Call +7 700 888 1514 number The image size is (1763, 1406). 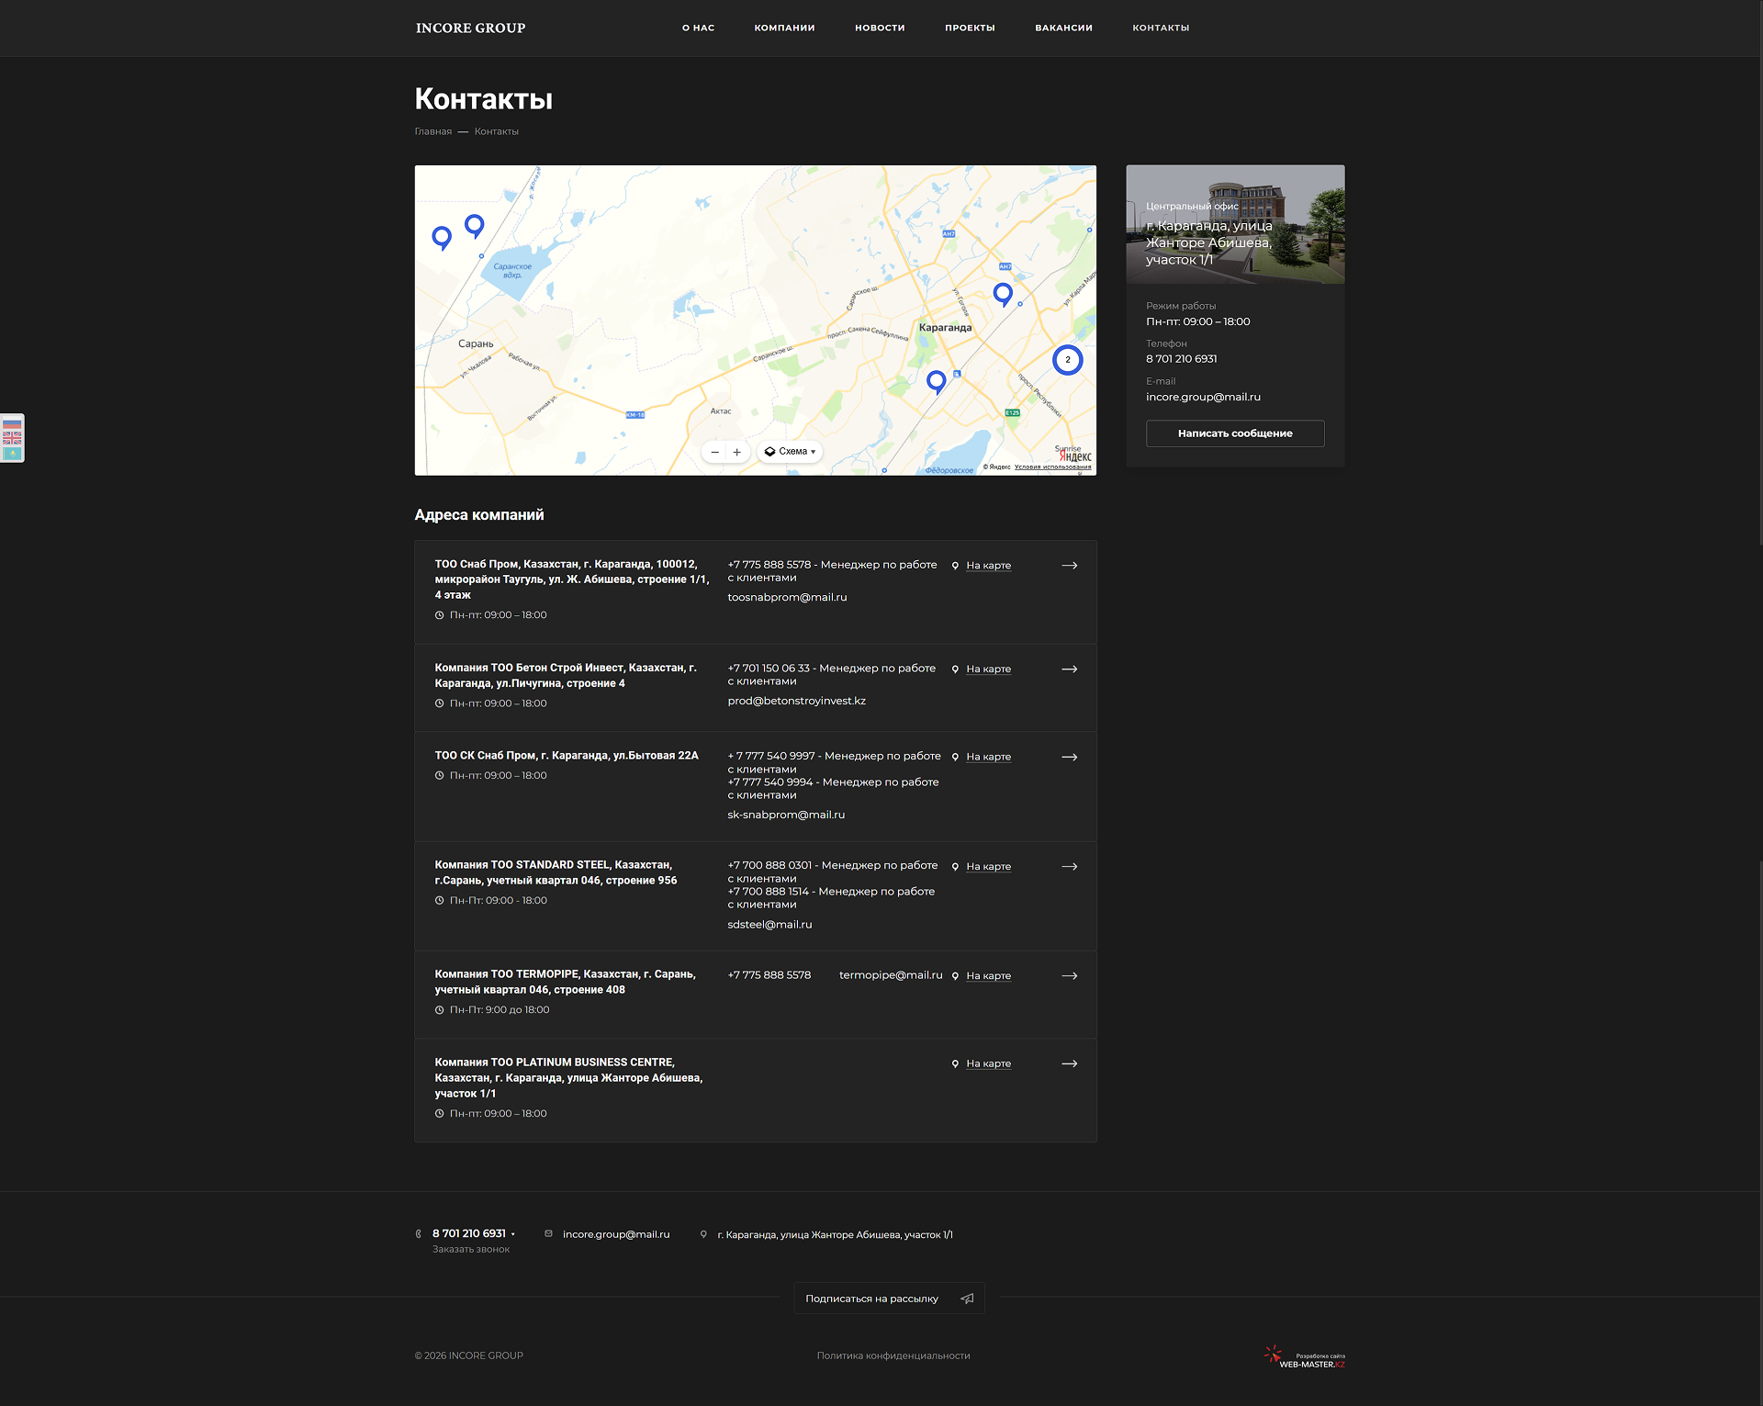768,892
